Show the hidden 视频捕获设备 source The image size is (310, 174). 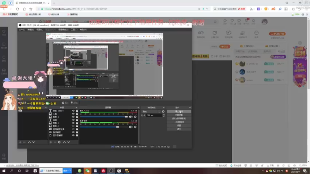73,129
